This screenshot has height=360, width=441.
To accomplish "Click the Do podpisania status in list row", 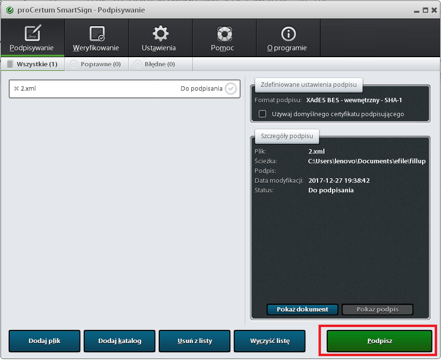I will pos(201,89).
